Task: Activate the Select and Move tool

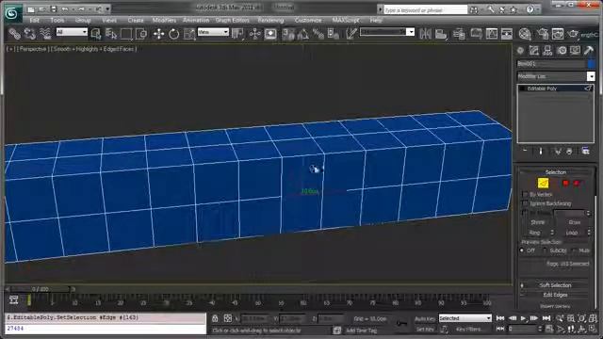Action: click(158, 34)
